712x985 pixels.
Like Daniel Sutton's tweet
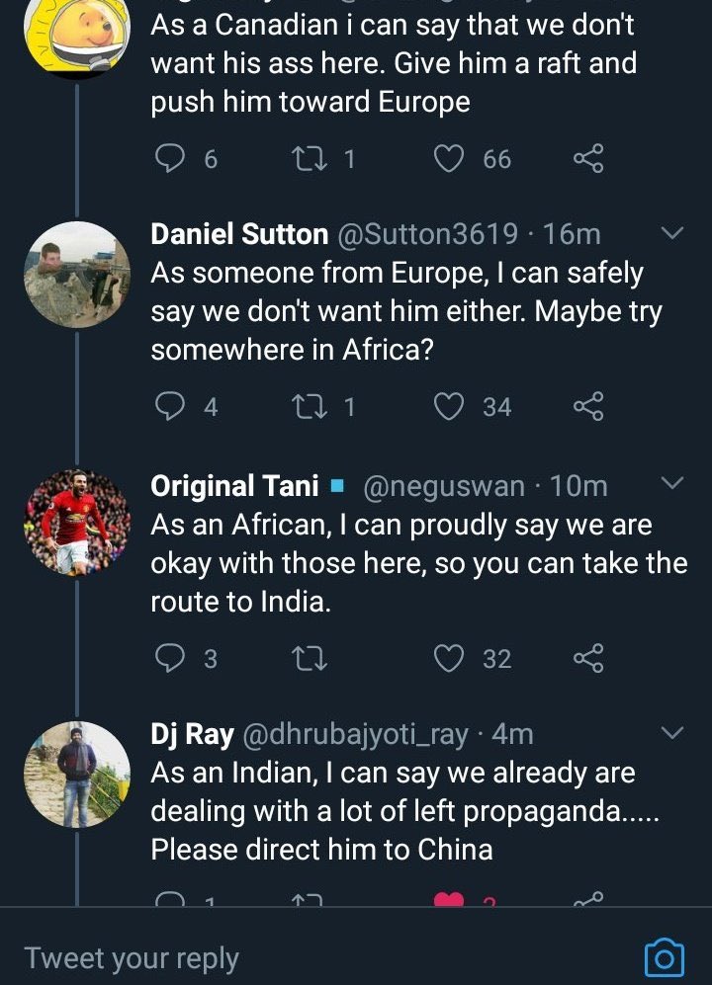449,406
